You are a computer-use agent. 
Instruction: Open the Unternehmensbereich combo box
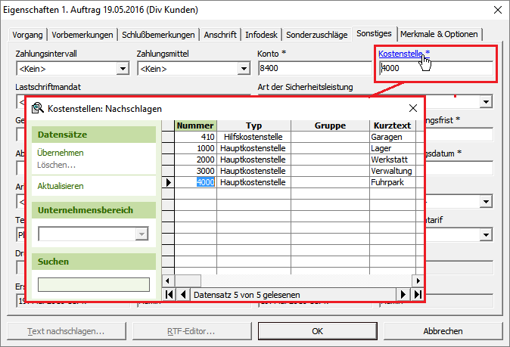tap(141, 234)
